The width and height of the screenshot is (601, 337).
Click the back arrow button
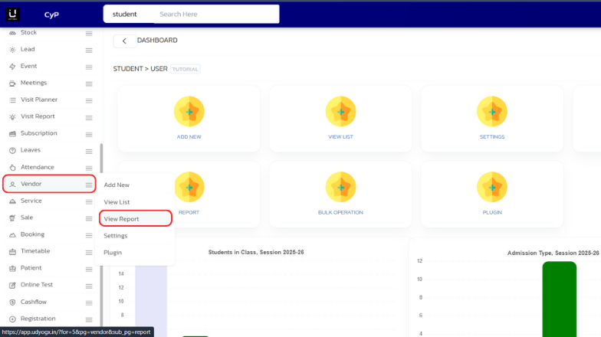(x=124, y=41)
